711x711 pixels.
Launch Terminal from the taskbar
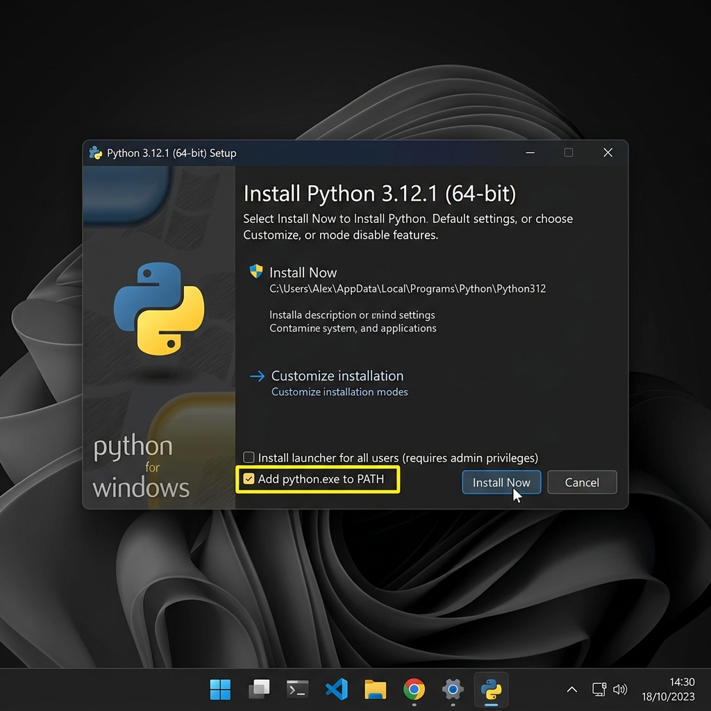[297, 689]
